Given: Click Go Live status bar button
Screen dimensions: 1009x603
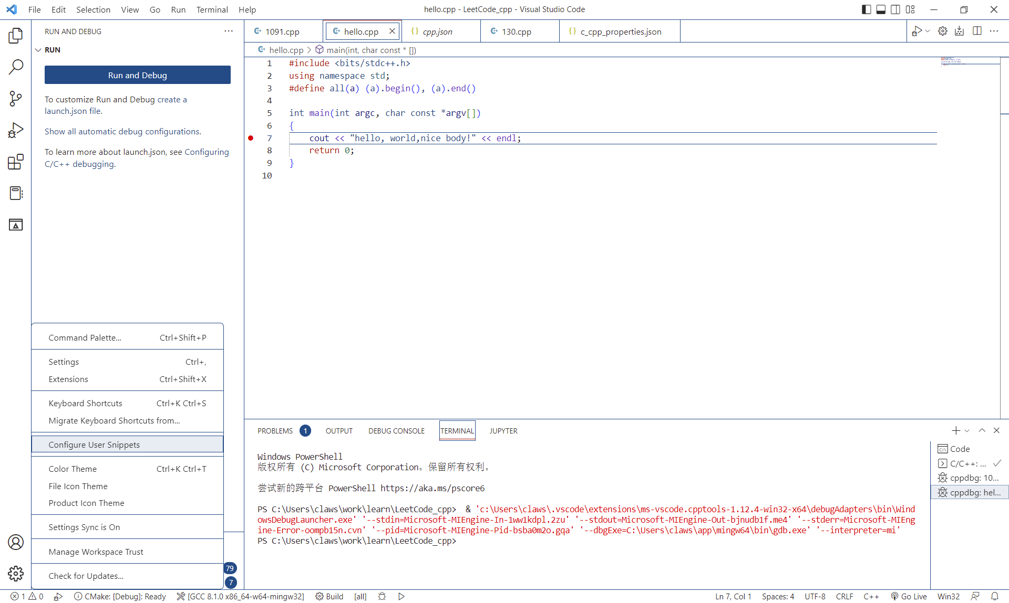Looking at the screenshot, I should coord(909,596).
